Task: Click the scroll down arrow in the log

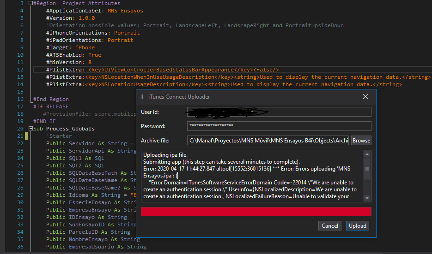Action: [x=367, y=198]
